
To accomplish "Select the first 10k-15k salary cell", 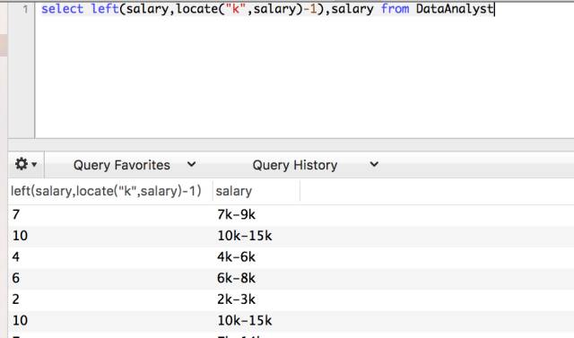I will click(245, 236).
